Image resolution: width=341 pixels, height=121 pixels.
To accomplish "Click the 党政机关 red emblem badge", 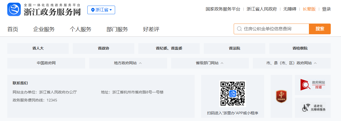I will pyautogui.click(x=281, y=97).
